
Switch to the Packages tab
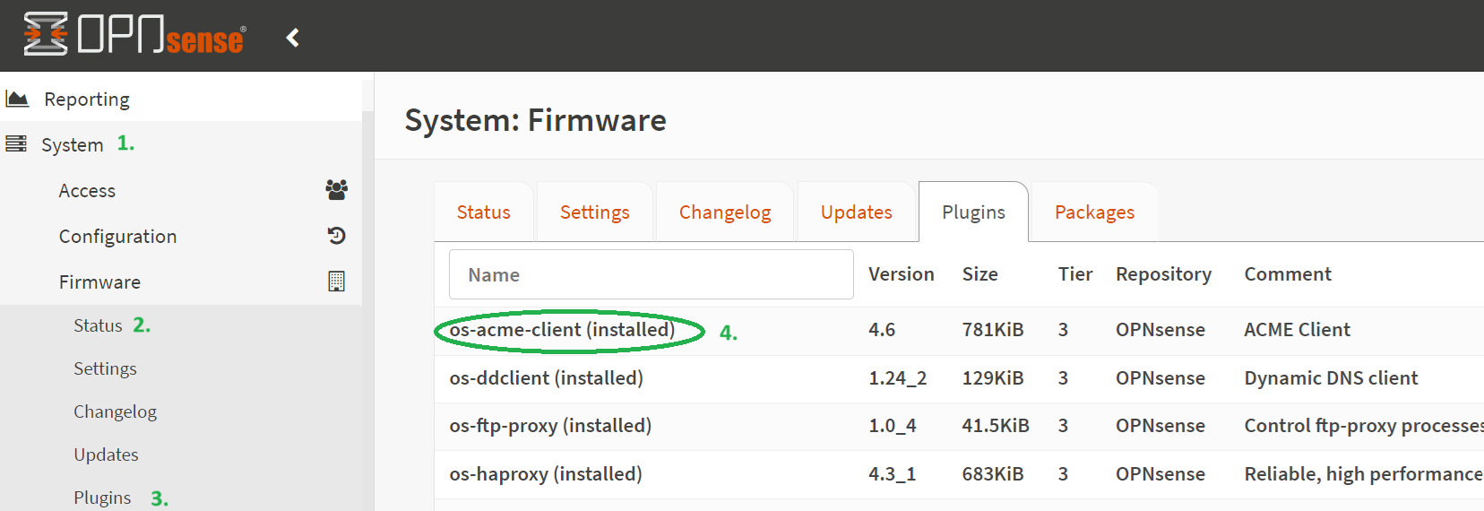(1093, 212)
